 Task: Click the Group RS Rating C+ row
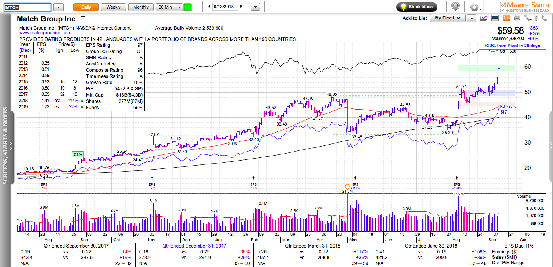click(114, 51)
